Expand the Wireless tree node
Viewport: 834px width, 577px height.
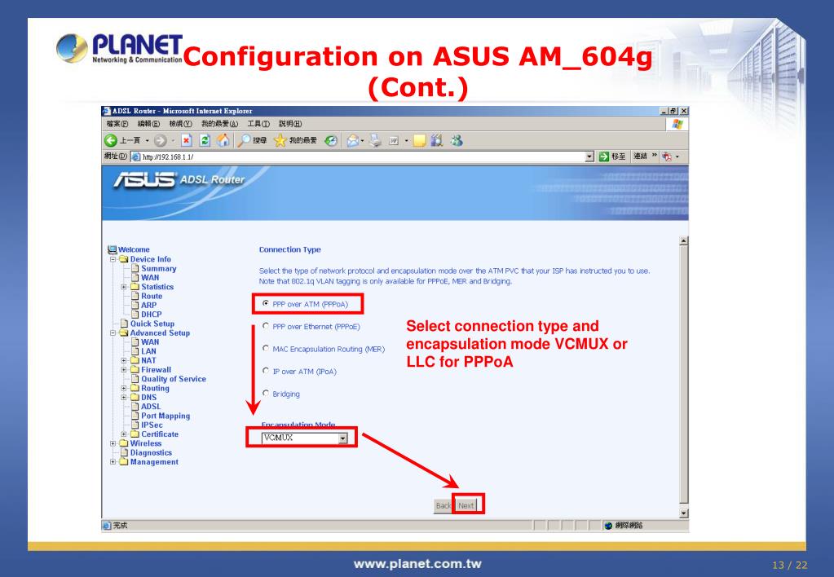coord(113,443)
